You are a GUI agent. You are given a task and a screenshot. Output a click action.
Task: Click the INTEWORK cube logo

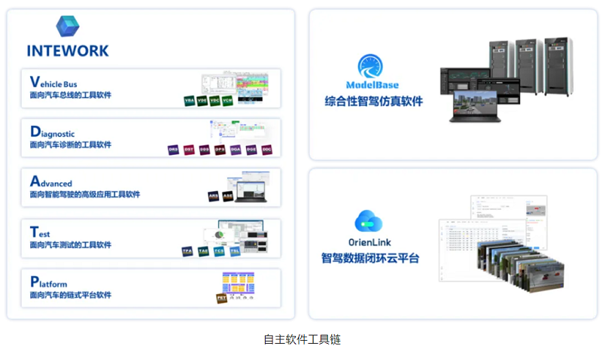pyautogui.click(x=68, y=26)
